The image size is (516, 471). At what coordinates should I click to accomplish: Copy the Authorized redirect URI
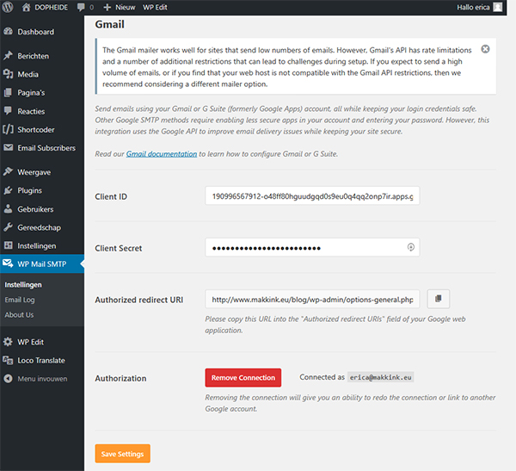click(x=439, y=299)
